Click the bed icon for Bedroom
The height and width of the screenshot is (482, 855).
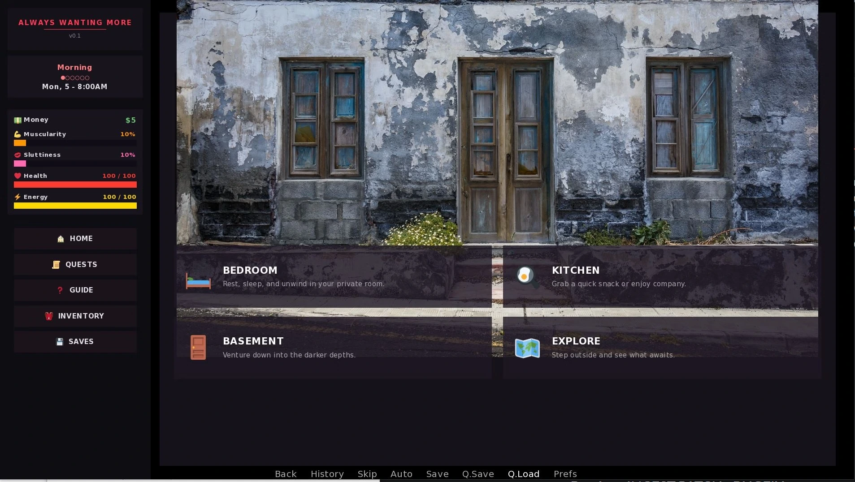coord(198,281)
